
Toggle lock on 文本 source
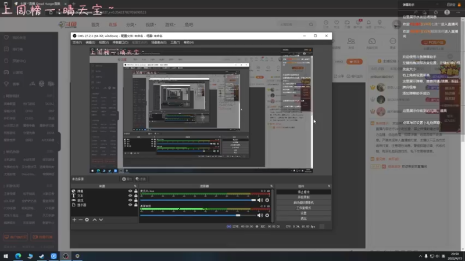point(136,195)
